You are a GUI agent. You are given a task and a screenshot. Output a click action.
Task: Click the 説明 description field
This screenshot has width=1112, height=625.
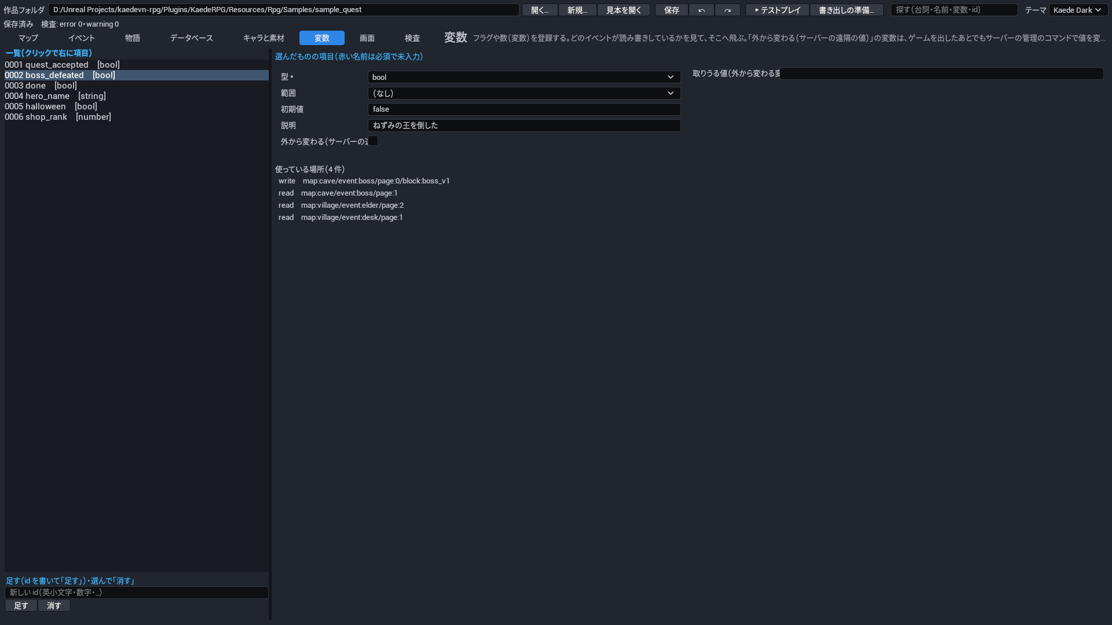(x=524, y=126)
